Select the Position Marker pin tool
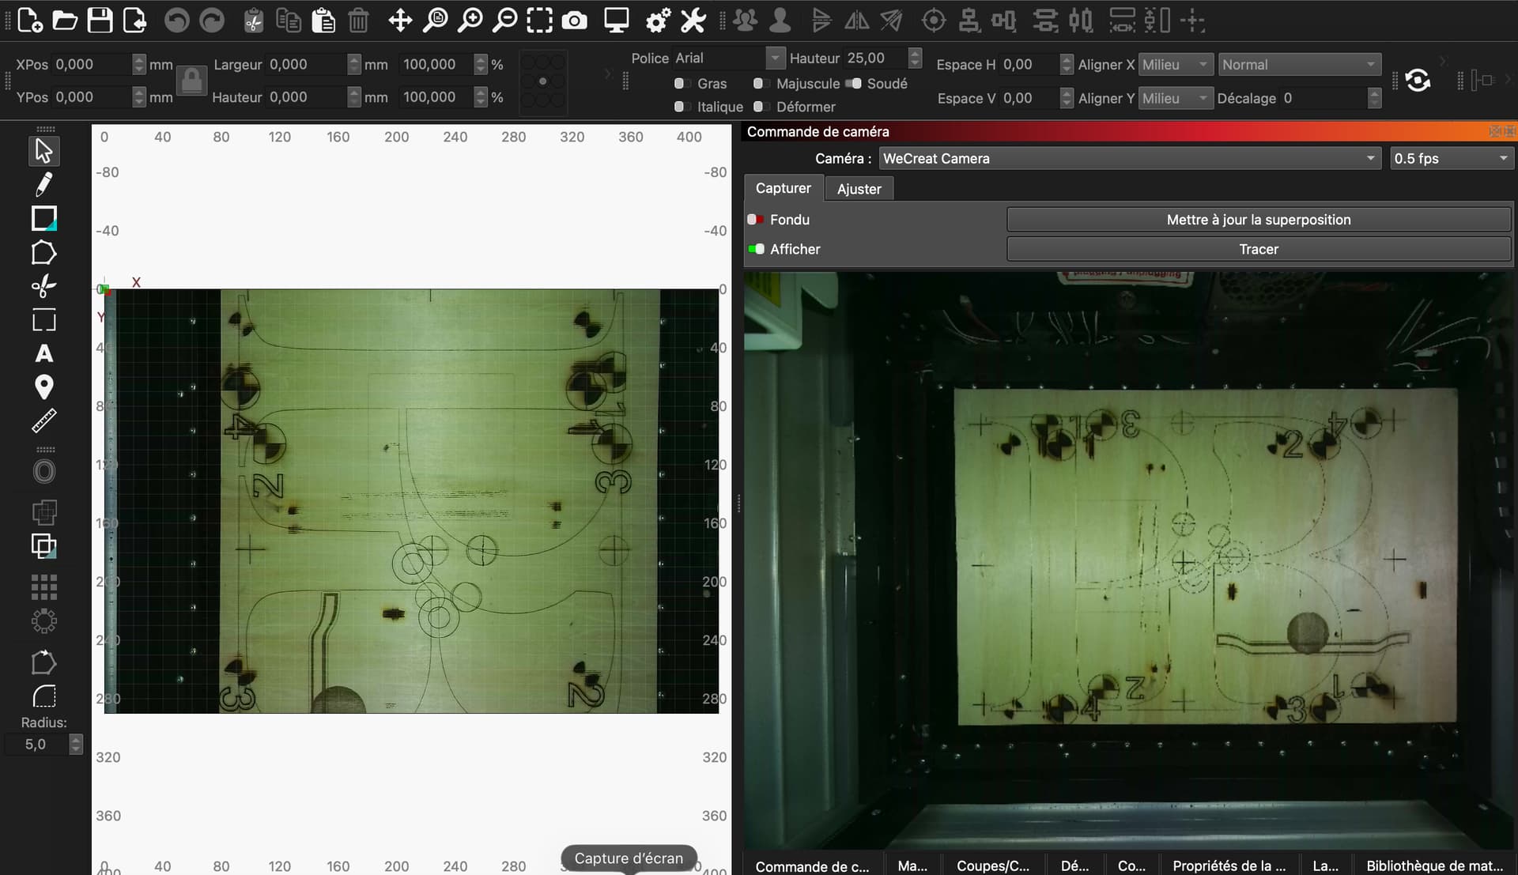The height and width of the screenshot is (875, 1518). (x=43, y=387)
